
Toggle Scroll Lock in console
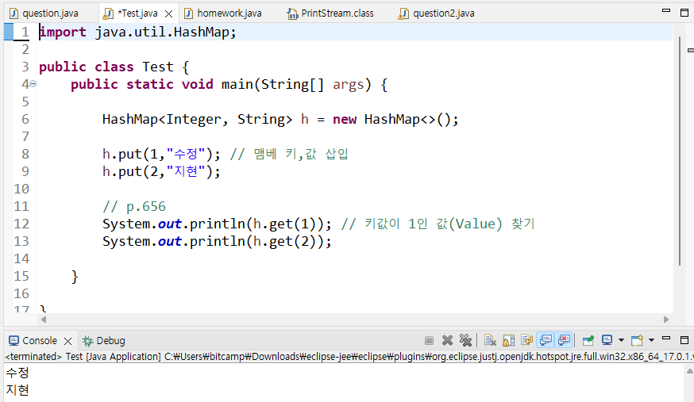[x=508, y=340]
